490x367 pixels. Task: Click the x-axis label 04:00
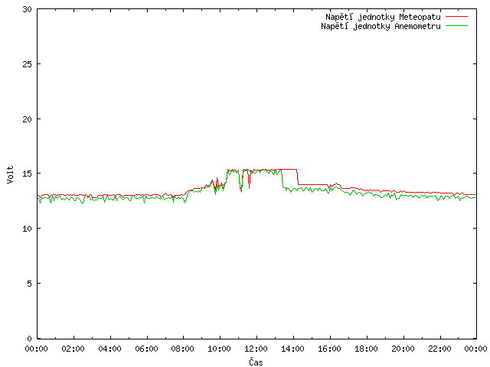pos(109,349)
